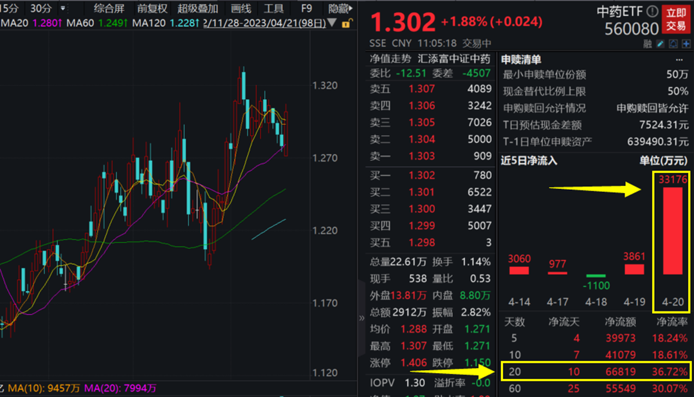
Task: Select the MA20 1.280 indicator label
Action: pos(31,23)
